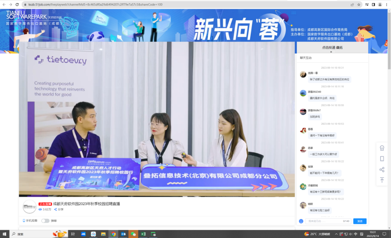391x238 pixels.
Task: Select the second carousel dot under 点击投递
Action: (334, 52)
